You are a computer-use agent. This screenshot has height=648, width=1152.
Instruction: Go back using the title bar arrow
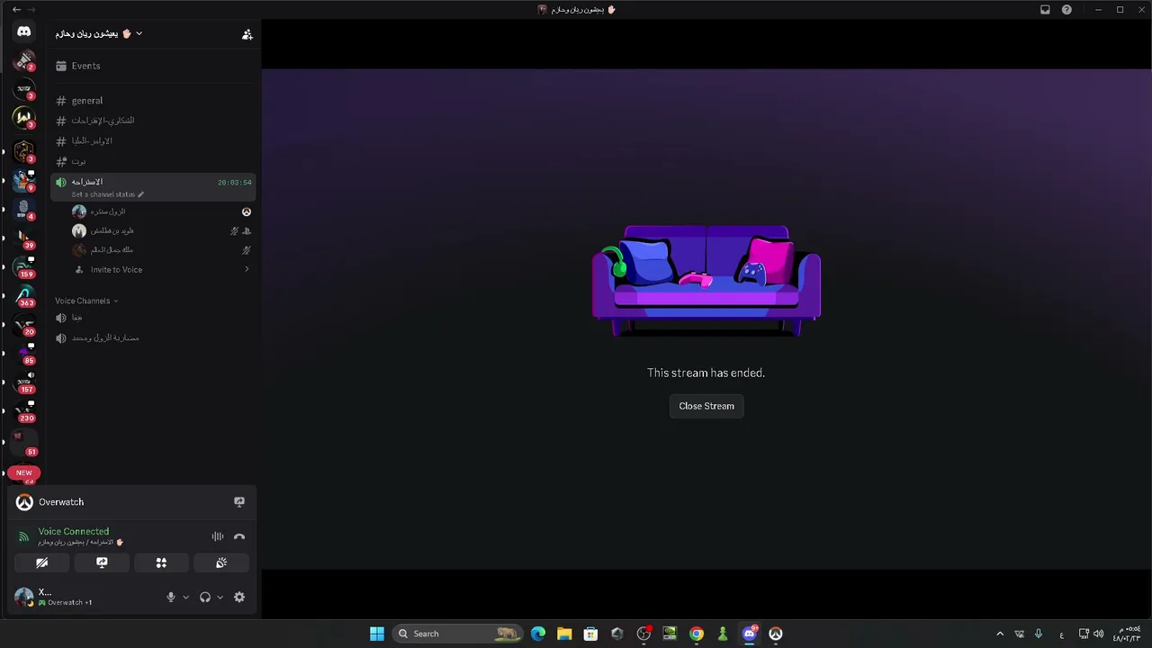(16, 9)
